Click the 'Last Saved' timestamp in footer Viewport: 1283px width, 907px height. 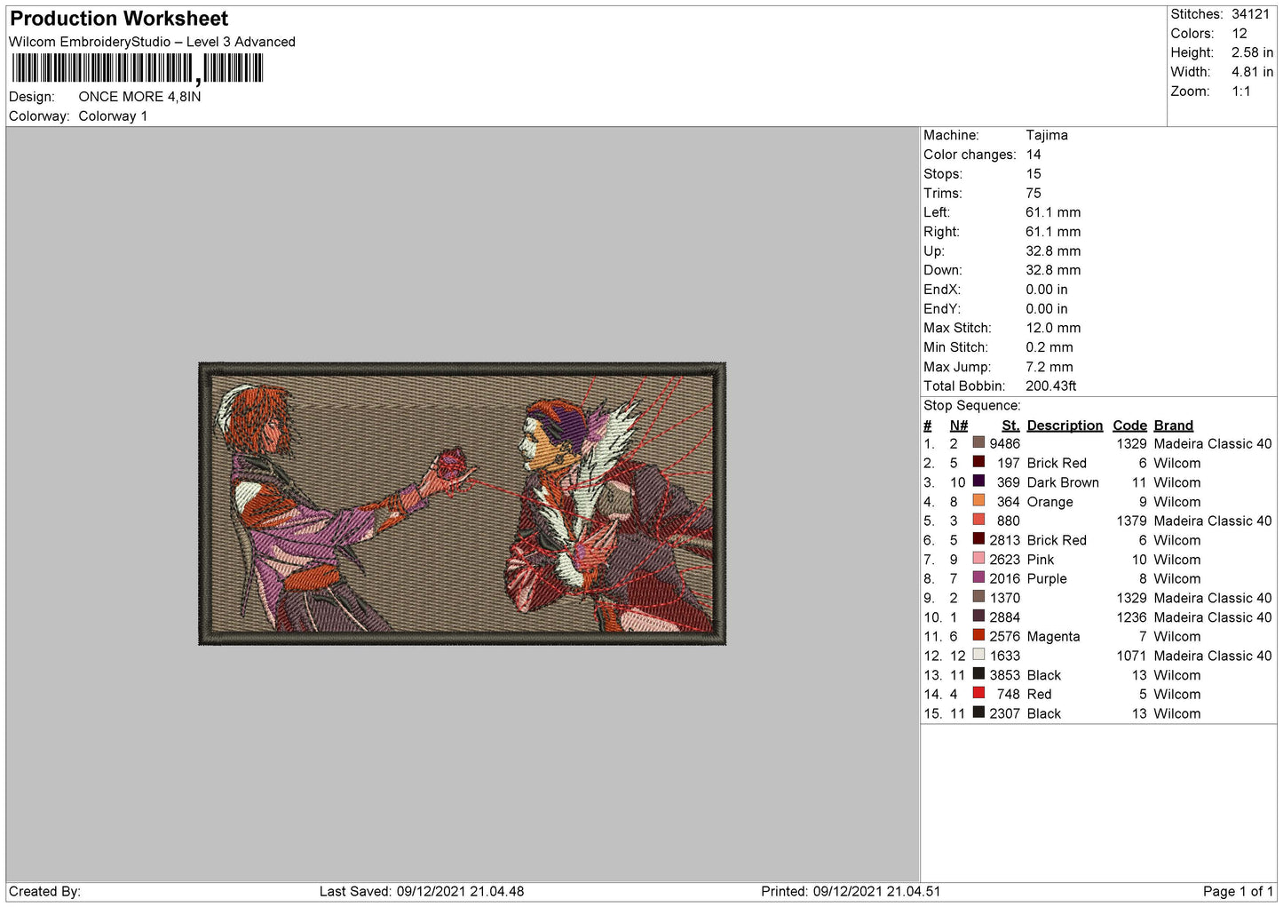(x=422, y=891)
